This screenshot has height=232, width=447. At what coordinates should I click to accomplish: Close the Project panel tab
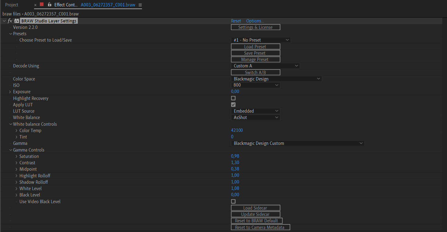tap(35, 5)
